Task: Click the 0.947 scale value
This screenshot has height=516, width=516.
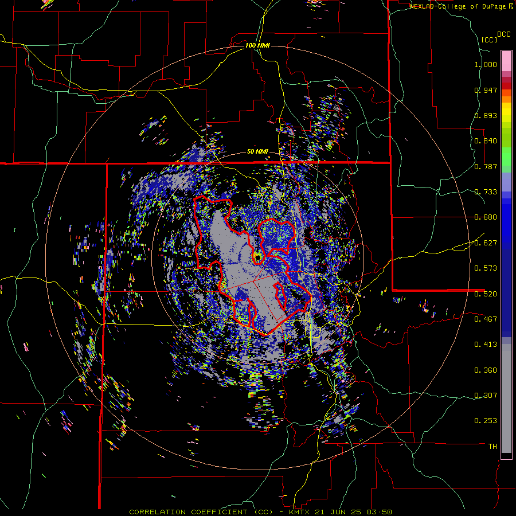Action: 486,90
